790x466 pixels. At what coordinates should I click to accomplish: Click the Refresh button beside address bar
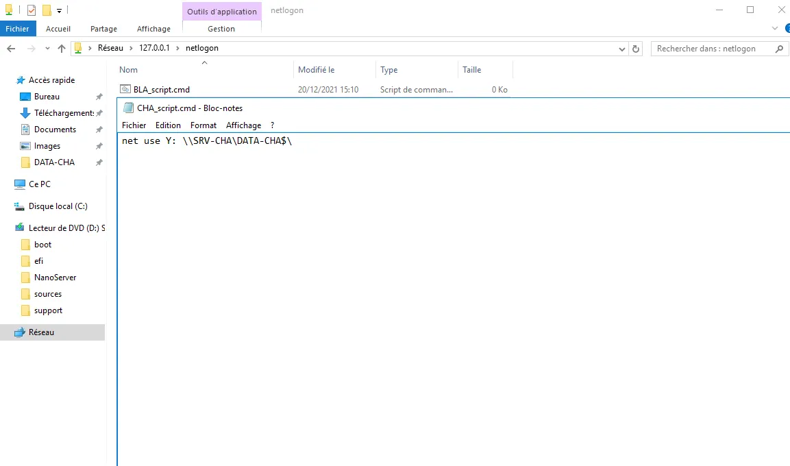coord(636,49)
